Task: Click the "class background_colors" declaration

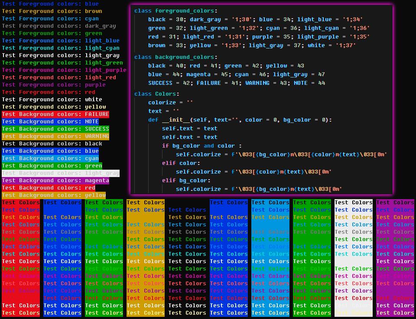Action: pos(175,57)
